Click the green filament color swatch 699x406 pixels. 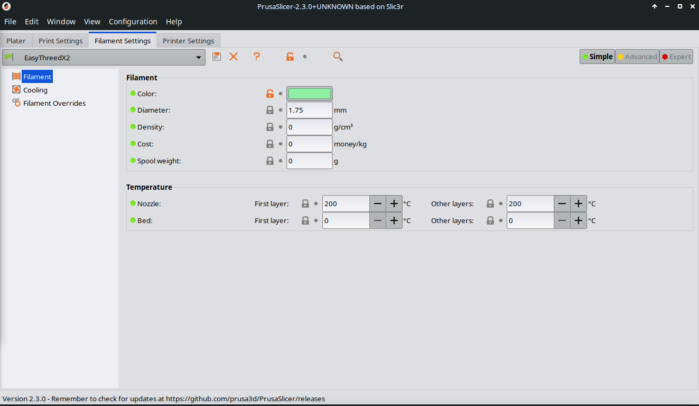click(309, 94)
